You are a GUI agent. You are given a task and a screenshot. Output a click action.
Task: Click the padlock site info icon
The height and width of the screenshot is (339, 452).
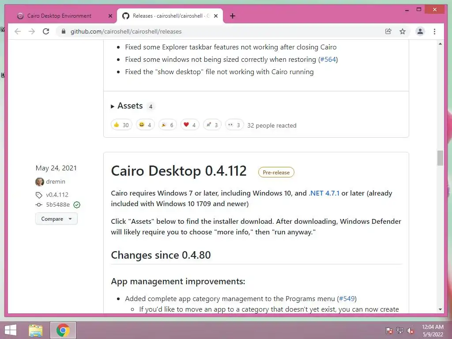tap(64, 31)
